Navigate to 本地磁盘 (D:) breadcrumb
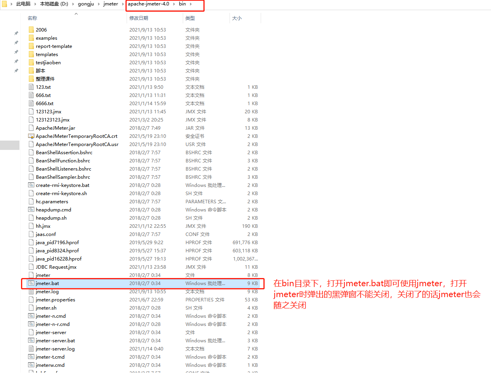Screen dimensions: 491x375 (x=54, y=4)
